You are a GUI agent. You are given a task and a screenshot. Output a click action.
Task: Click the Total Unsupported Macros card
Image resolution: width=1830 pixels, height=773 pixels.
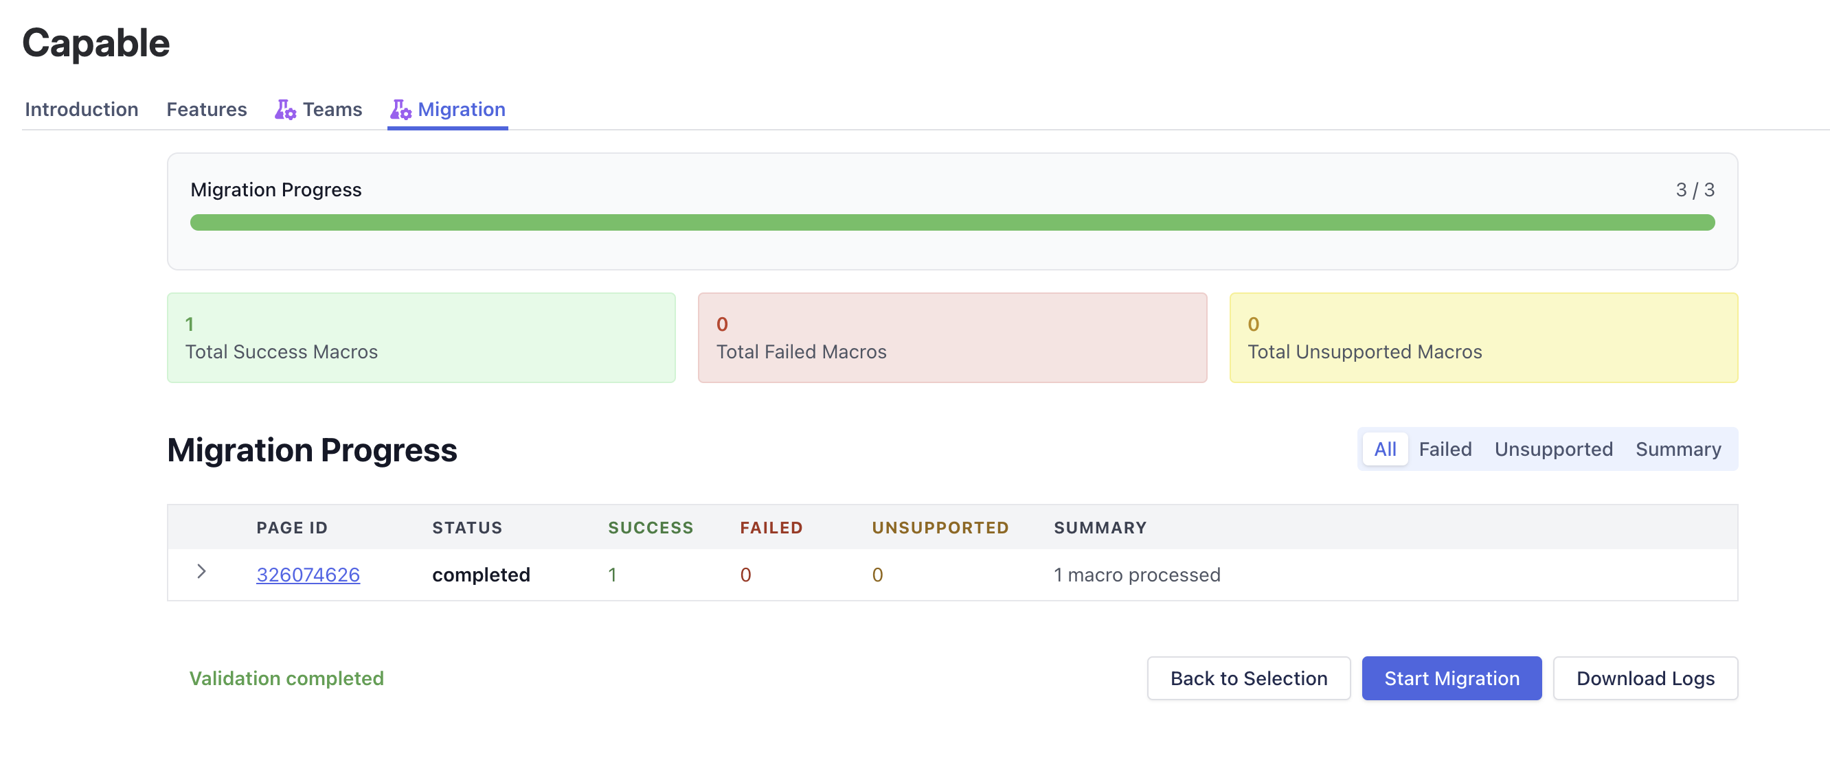click(x=1483, y=338)
